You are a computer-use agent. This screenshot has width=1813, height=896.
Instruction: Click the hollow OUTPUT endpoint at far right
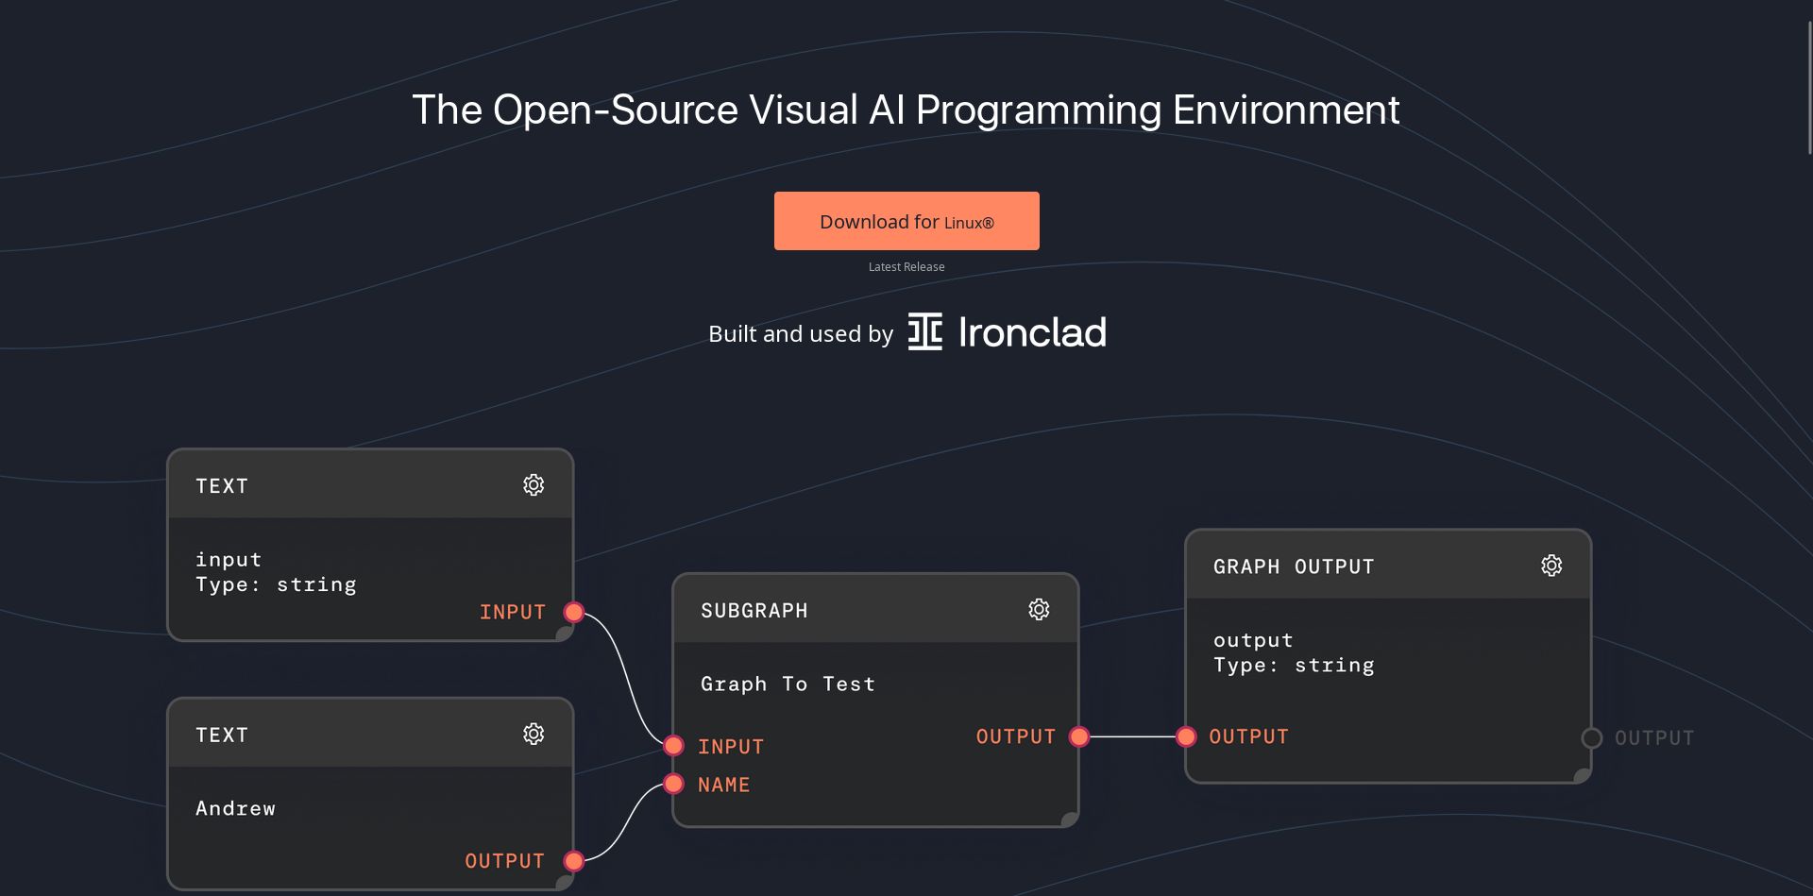[x=1591, y=737]
